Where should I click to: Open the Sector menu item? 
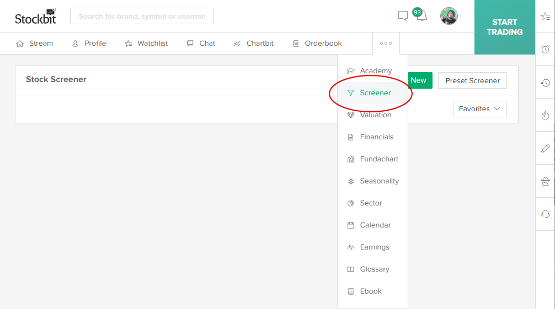click(x=373, y=203)
